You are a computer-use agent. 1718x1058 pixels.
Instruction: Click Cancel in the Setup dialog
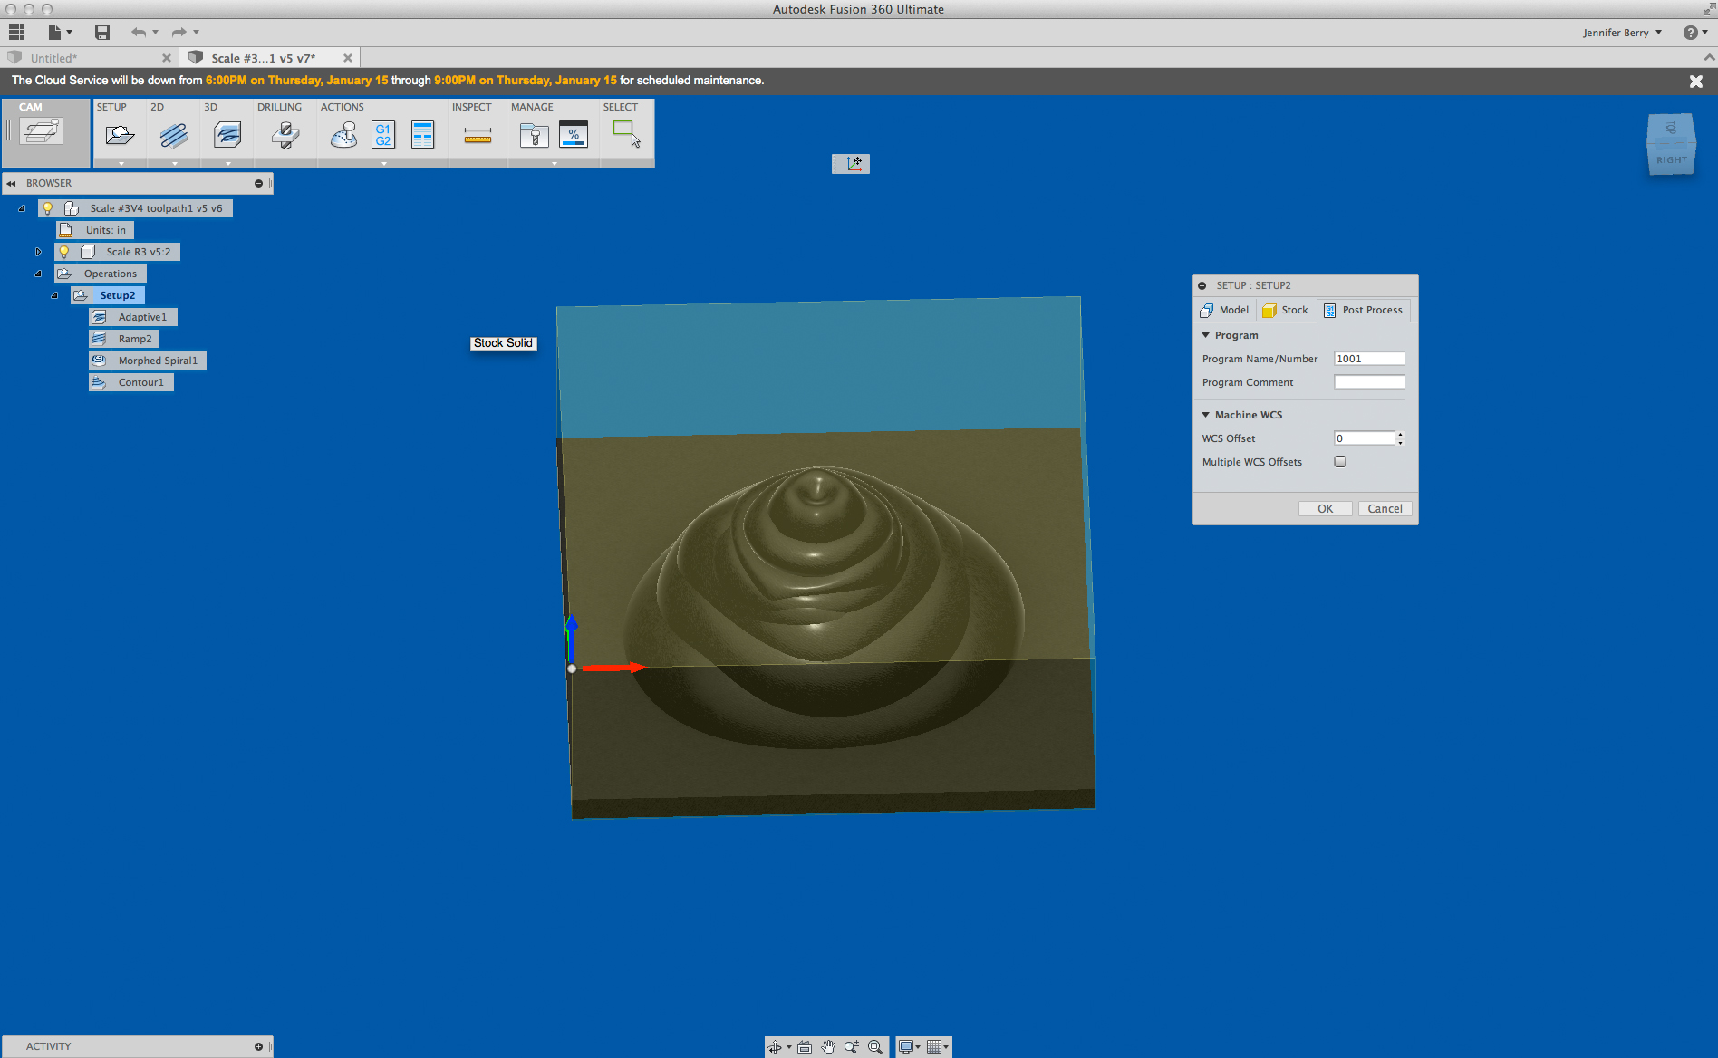point(1385,508)
